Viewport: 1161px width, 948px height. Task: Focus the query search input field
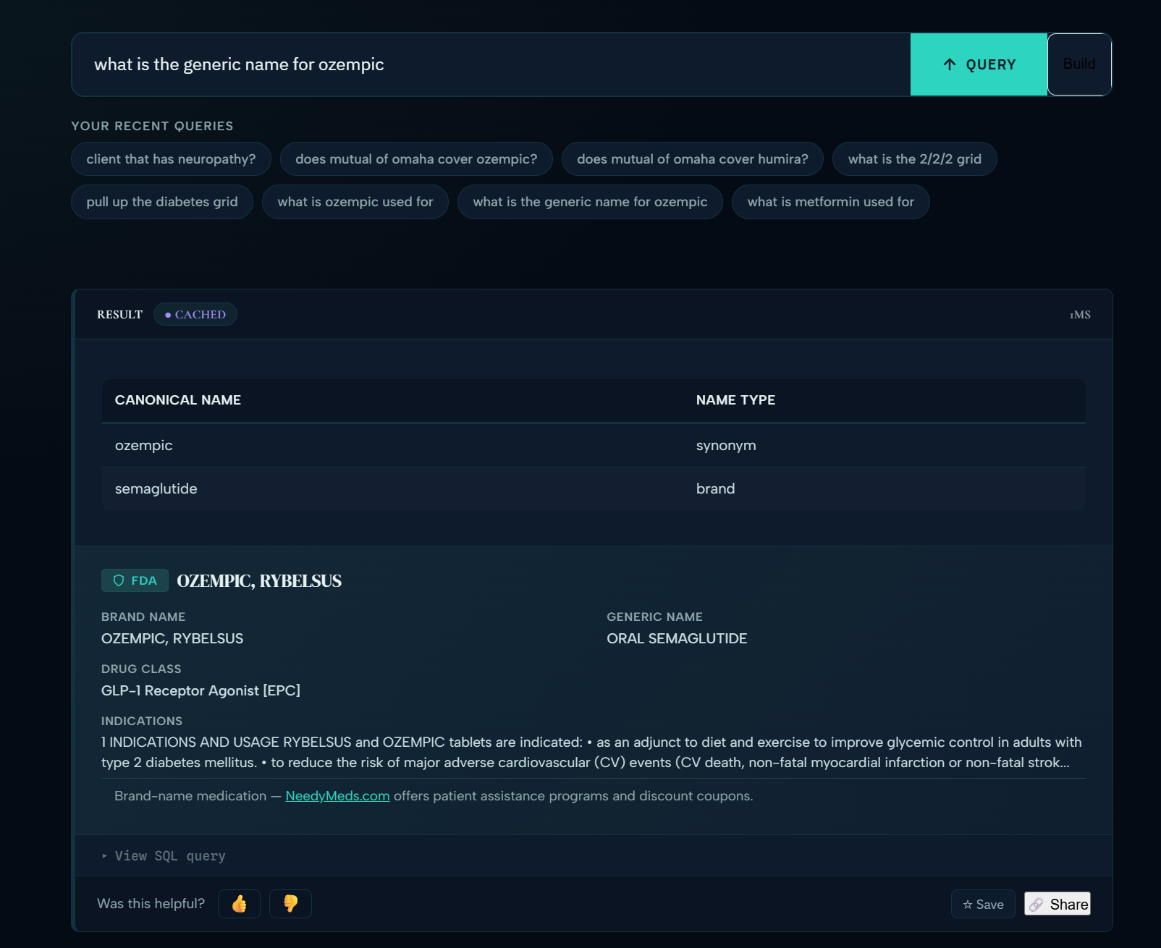pyautogui.click(x=491, y=64)
